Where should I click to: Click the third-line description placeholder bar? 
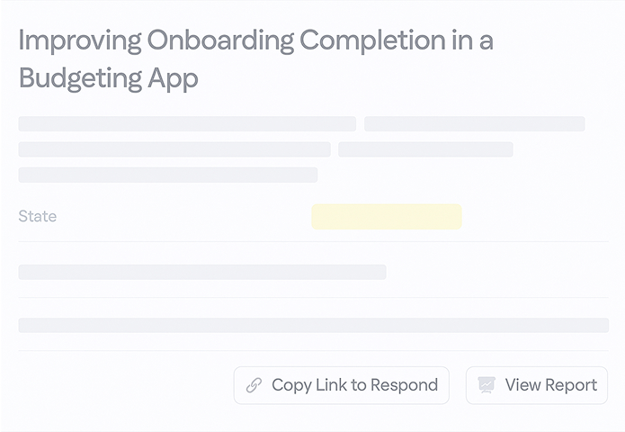168,175
